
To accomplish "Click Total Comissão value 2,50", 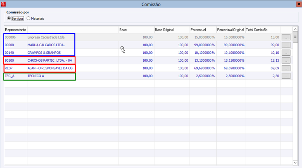I will pos(276,76).
